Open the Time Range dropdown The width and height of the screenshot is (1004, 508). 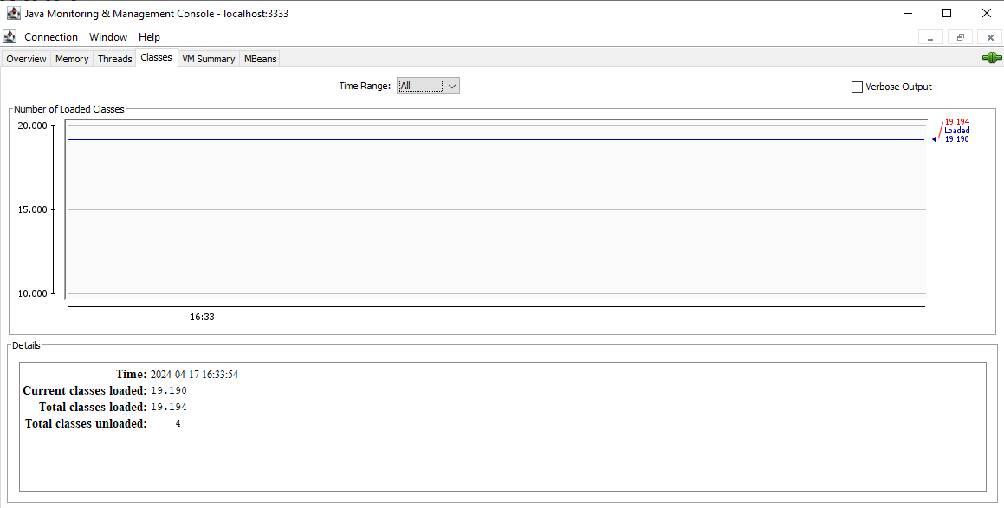(x=428, y=86)
